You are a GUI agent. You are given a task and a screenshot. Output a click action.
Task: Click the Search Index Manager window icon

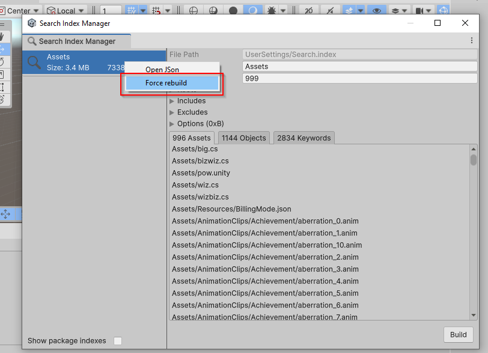coord(31,23)
